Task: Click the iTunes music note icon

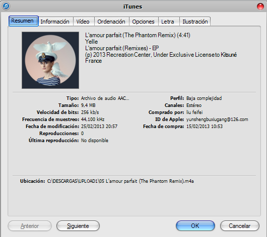Action: [6, 7]
